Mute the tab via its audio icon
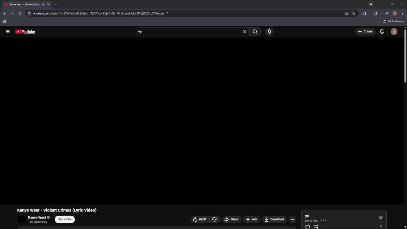Image resolution: width=407 pixels, height=229 pixels. (43, 4)
